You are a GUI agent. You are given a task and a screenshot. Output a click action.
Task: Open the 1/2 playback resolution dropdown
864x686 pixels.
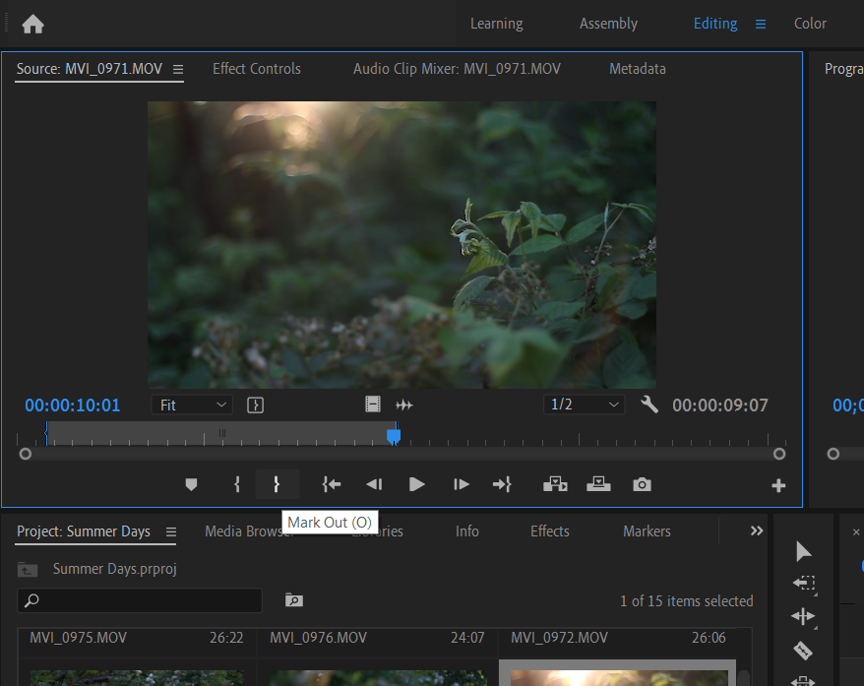coord(585,405)
